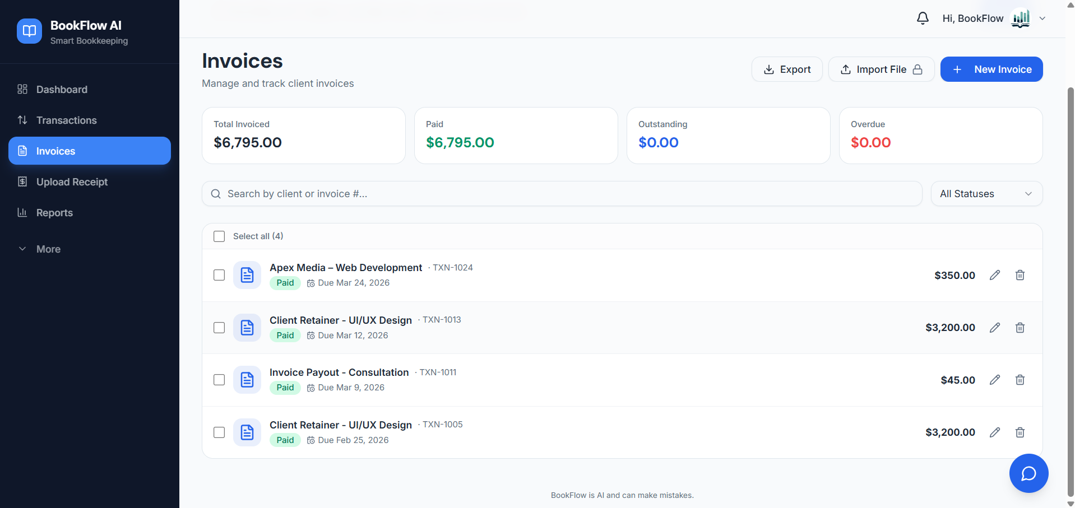The width and height of the screenshot is (1075, 508).
Task: Select Invoices in the sidebar
Action: pyautogui.click(x=90, y=151)
